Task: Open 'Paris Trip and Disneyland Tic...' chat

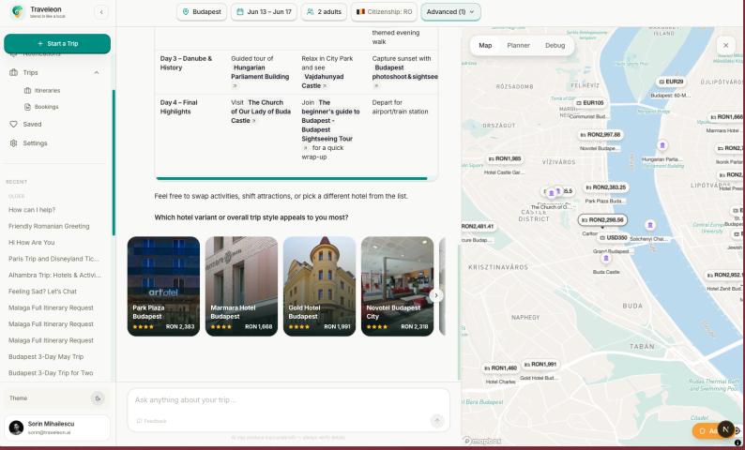Action: tap(54, 259)
